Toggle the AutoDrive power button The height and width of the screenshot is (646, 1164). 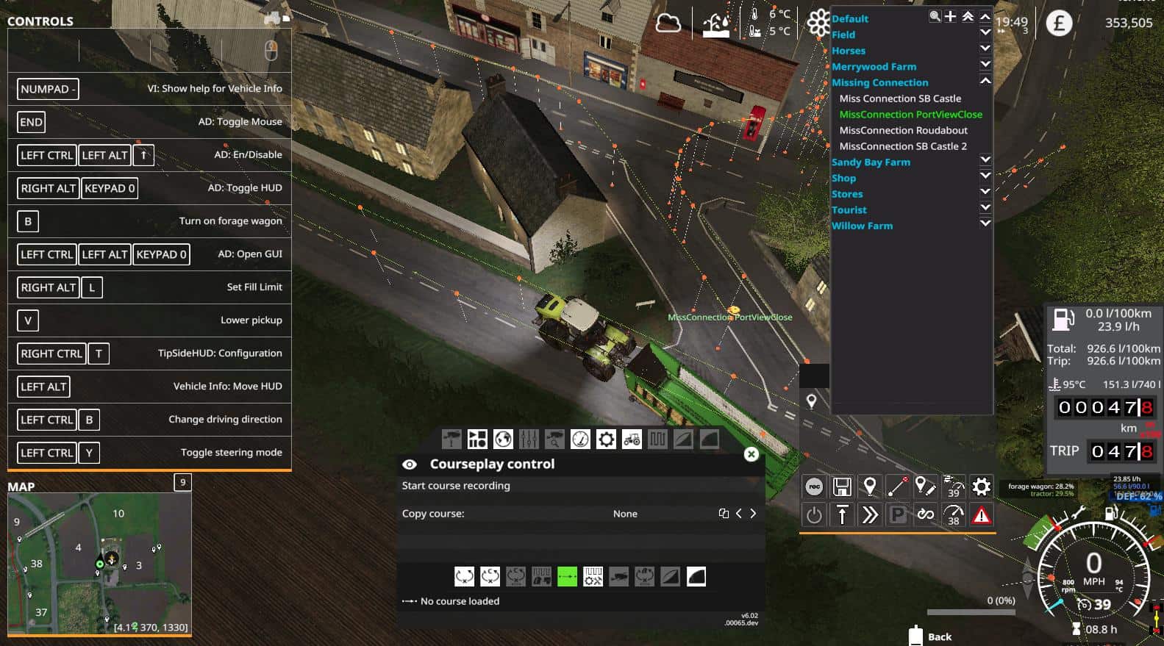click(814, 515)
